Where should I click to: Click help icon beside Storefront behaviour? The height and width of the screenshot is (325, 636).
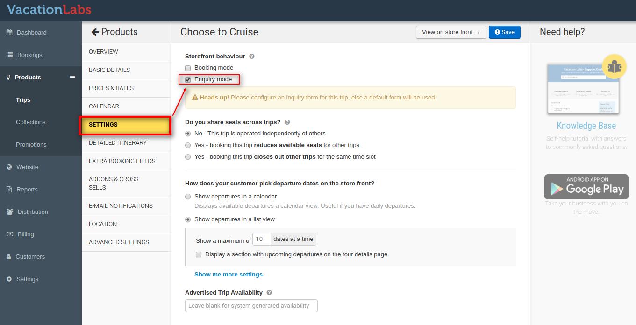(252, 57)
